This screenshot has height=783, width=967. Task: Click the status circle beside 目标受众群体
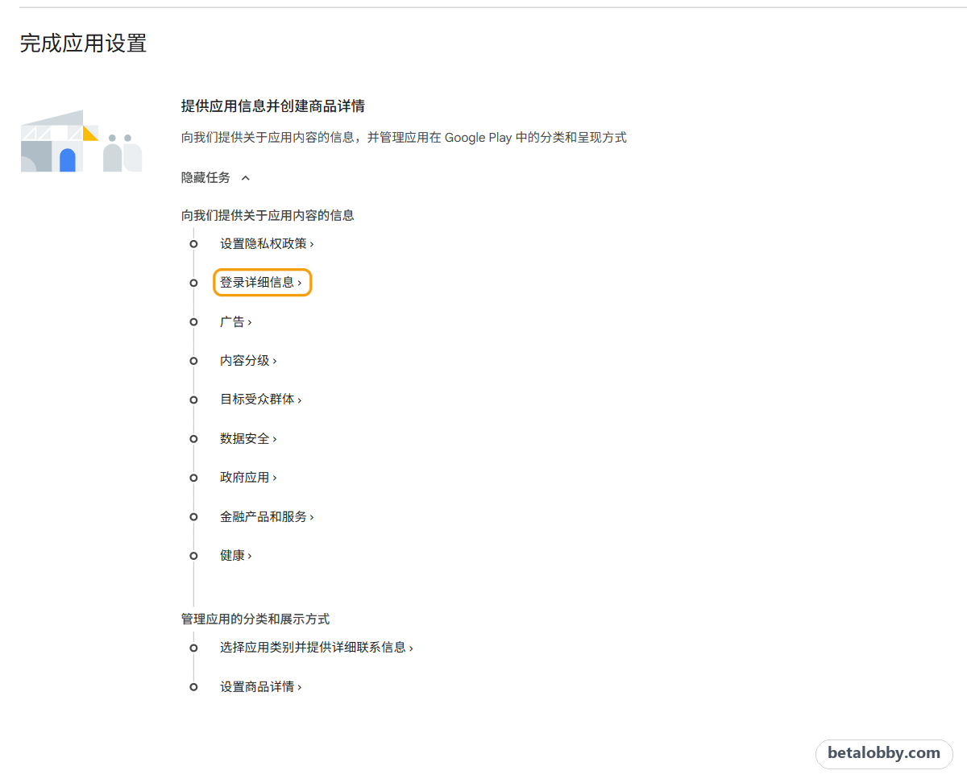tap(193, 400)
